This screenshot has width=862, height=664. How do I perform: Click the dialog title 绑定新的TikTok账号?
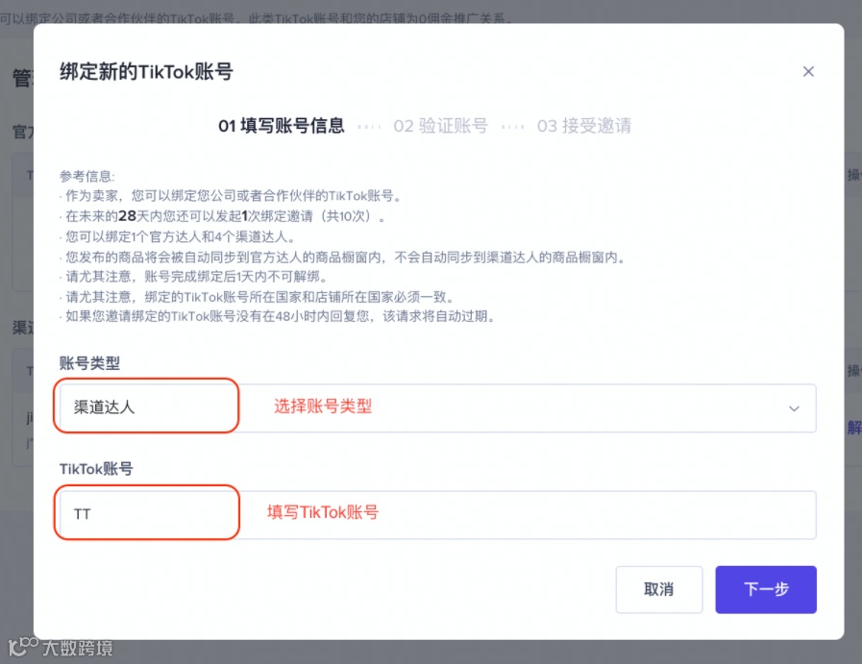[x=146, y=72]
